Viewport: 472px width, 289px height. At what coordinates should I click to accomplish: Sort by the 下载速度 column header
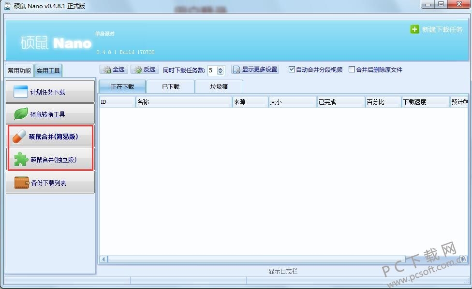tap(426, 102)
